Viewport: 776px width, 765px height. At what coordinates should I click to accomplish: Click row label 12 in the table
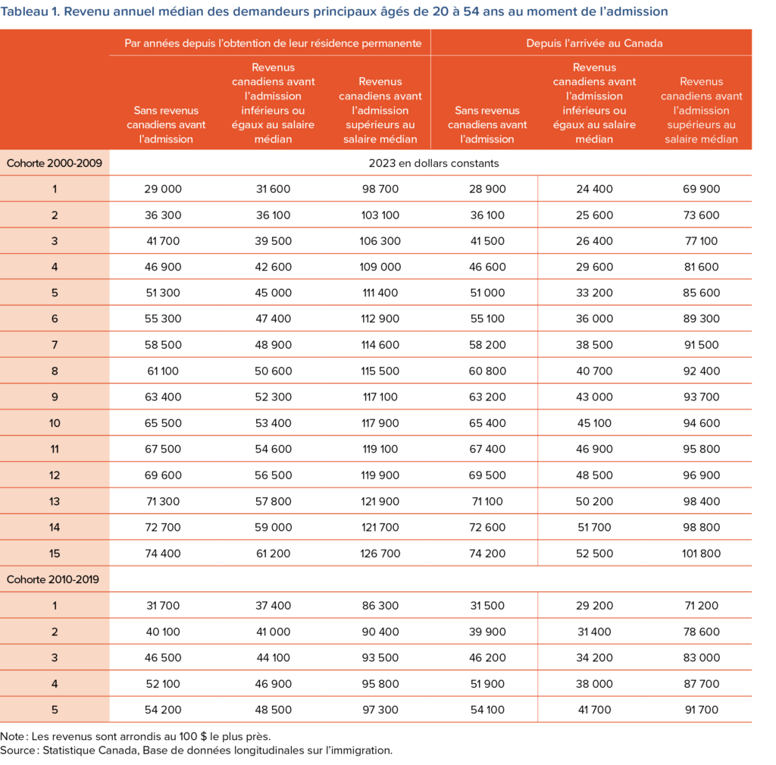coord(55,475)
